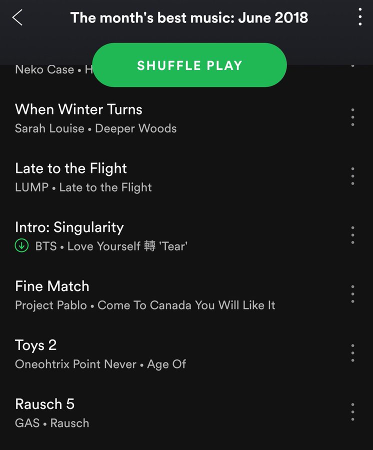373x450 pixels.
Task: Open the playlist options three-dot menu
Action: point(360,17)
